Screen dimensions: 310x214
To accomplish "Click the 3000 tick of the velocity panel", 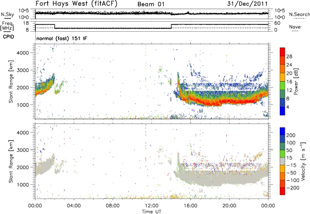I will pos(22,150).
